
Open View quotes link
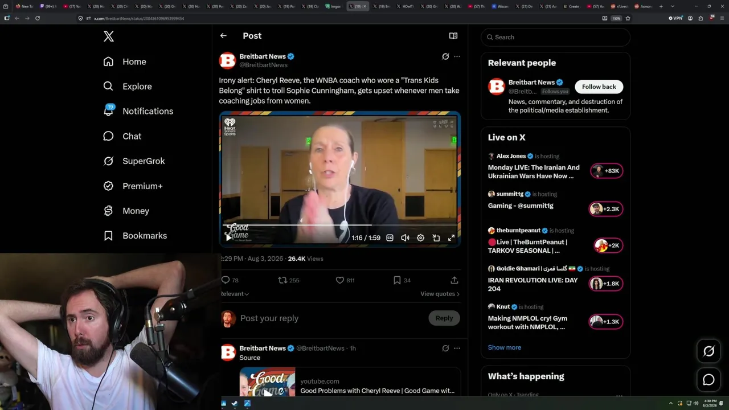[x=440, y=294]
